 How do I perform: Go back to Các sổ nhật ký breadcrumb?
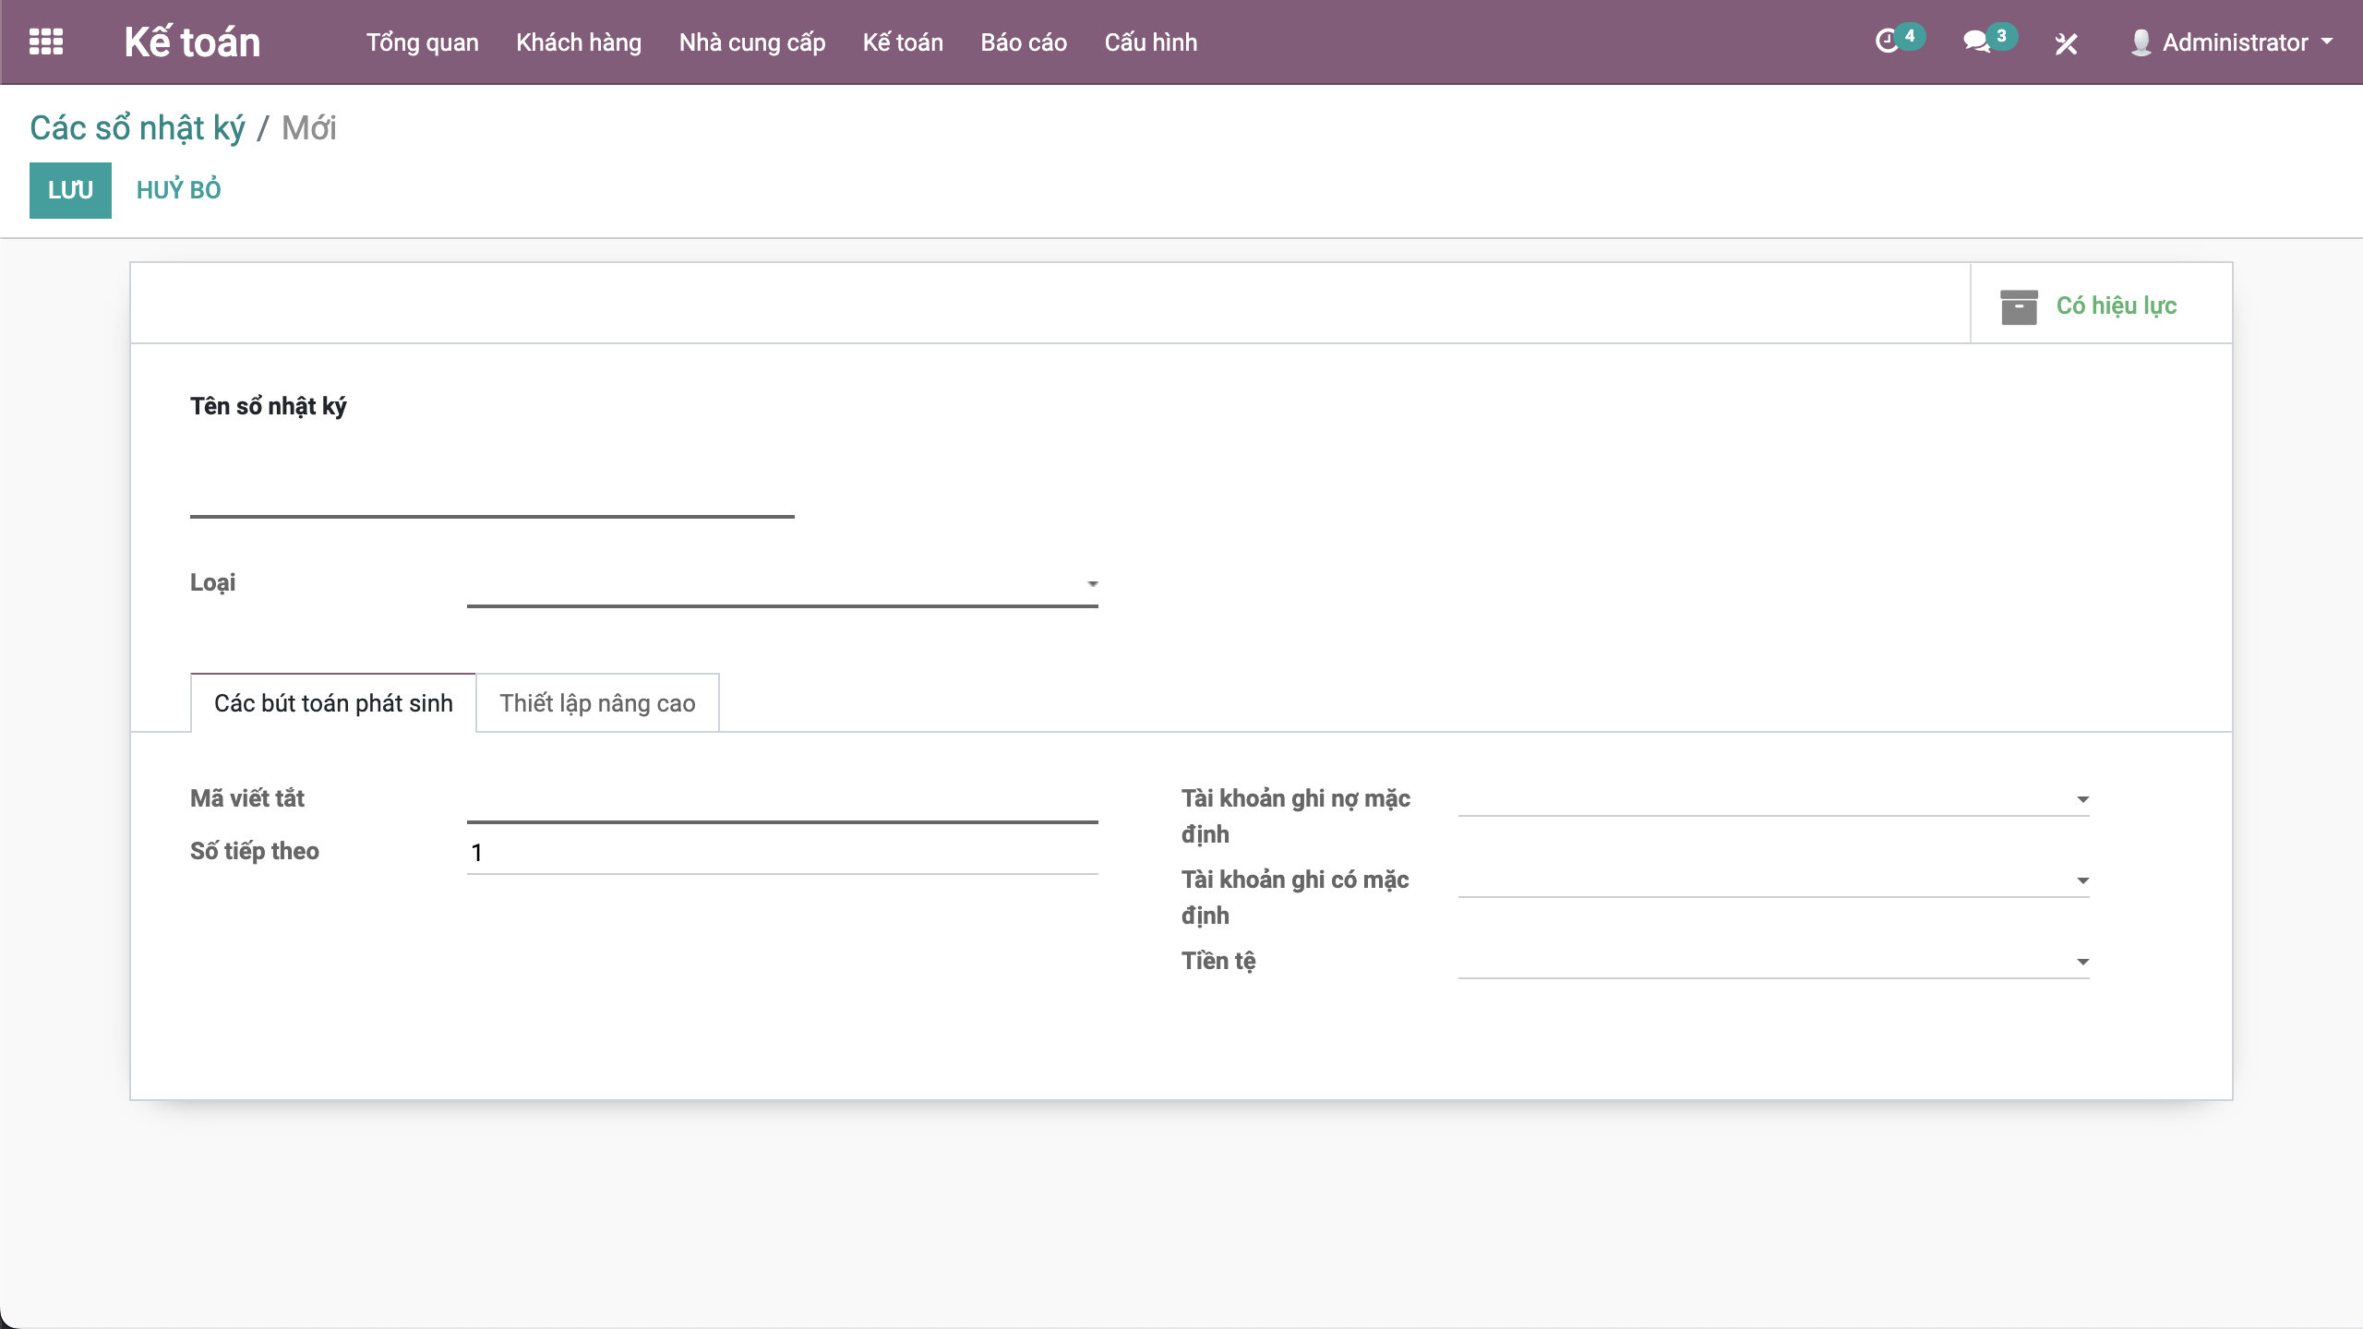tap(137, 128)
